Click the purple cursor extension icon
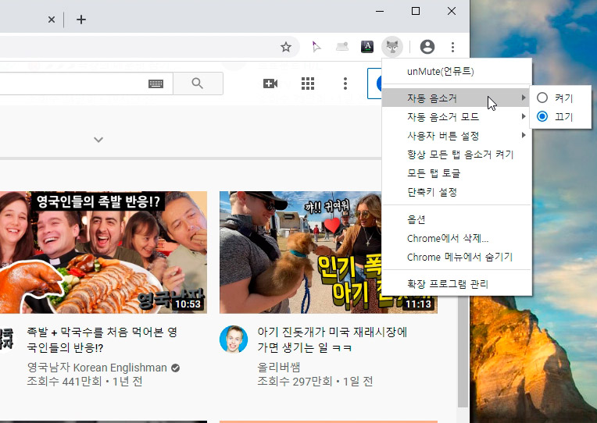597x423 pixels. (x=316, y=47)
